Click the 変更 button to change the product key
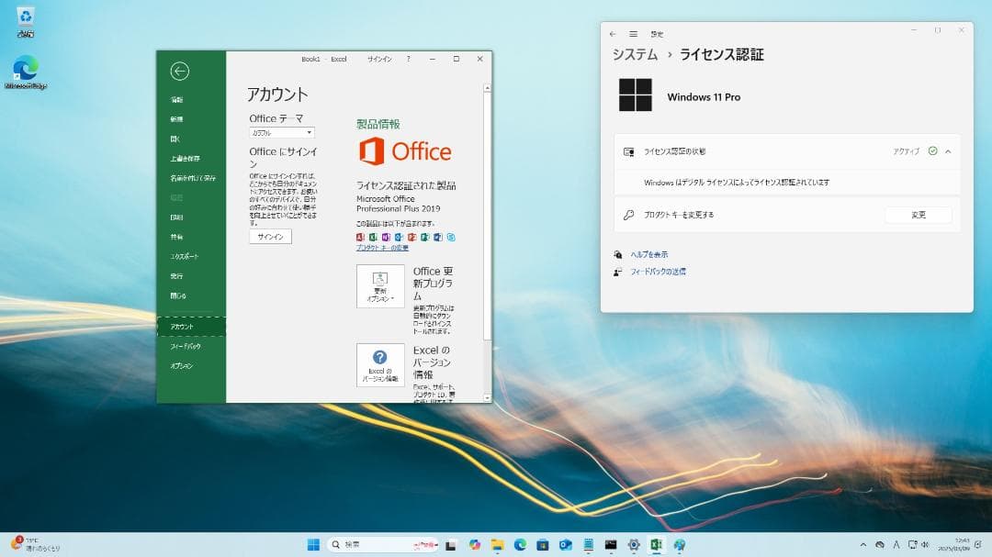This screenshot has height=557, width=992. pos(919,215)
